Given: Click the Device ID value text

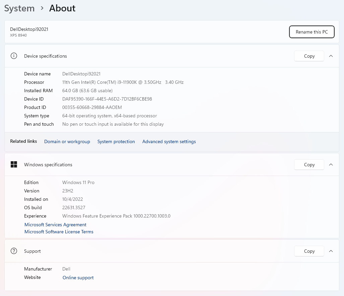Looking at the screenshot, I should pyautogui.click(x=107, y=99).
